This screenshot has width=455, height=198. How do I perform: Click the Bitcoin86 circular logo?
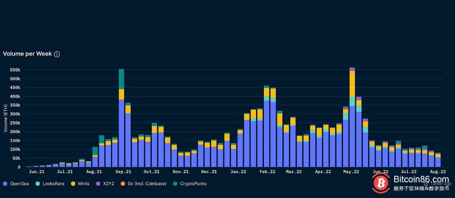[381, 183]
